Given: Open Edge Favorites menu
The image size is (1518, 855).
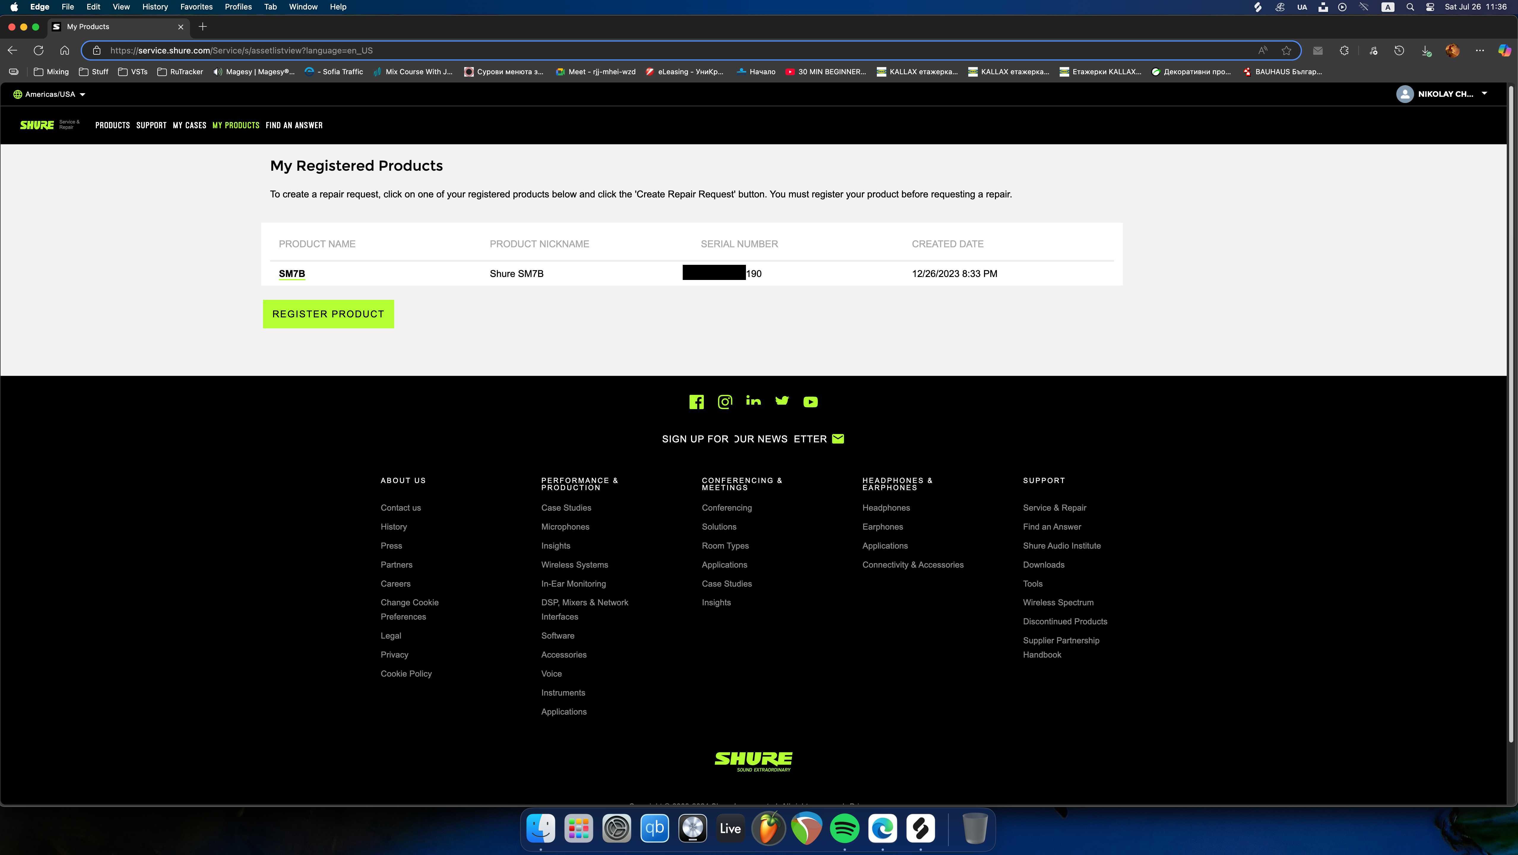Looking at the screenshot, I should point(196,7).
